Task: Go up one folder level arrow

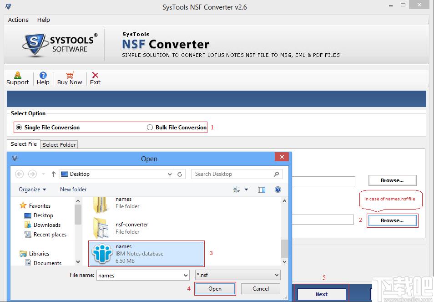Action: point(53,174)
